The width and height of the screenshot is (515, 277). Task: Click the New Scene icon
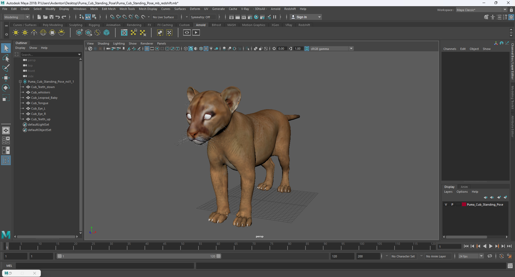point(39,17)
